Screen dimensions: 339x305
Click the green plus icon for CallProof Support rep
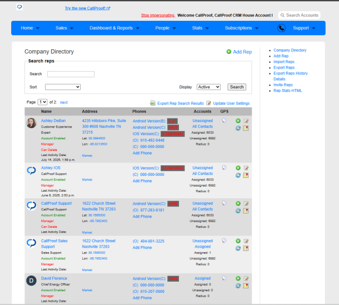[x=238, y=203]
